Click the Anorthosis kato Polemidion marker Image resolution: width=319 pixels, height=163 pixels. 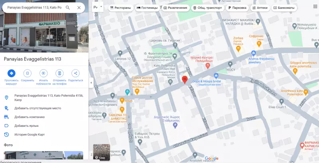tap(305, 93)
